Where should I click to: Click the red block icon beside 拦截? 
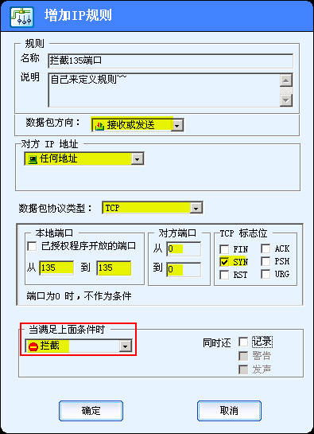33,346
